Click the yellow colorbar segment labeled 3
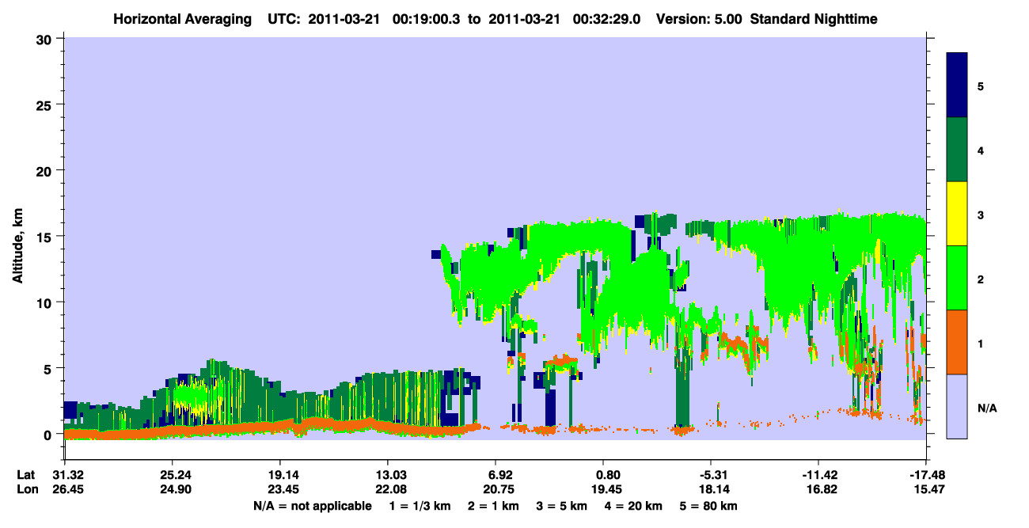 pyautogui.click(x=957, y=214)
